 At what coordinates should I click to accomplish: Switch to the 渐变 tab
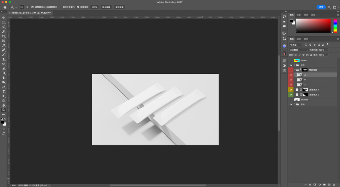(x=306, y=15)
